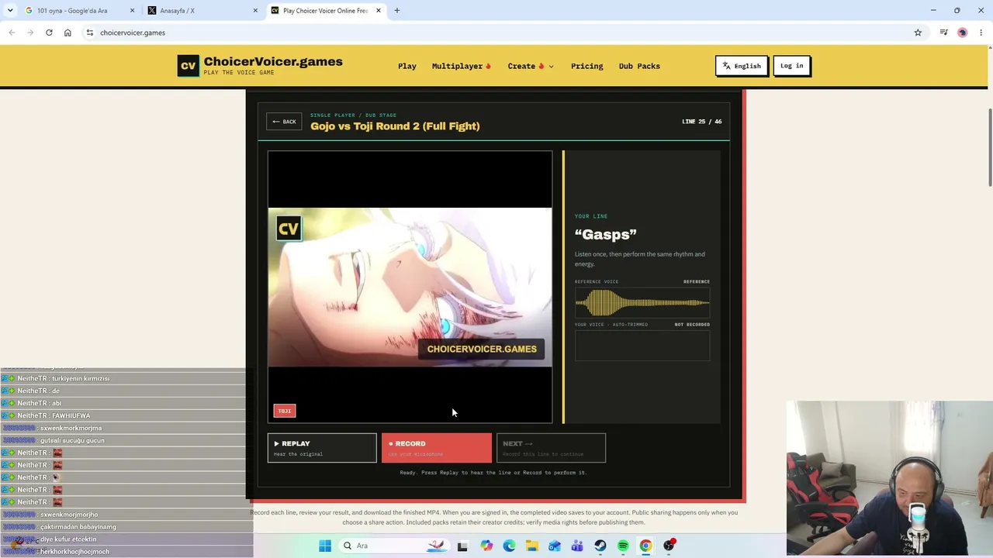The width and height of the screenshot is (993, 558).
Task: Navigate forward in the browser
Action: point(30,33)
